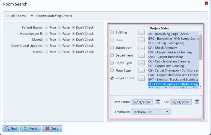Select CD - Carpet Dry Cleaning
Image resolution: width=211 pixels, height=135 pixels.
173,66
